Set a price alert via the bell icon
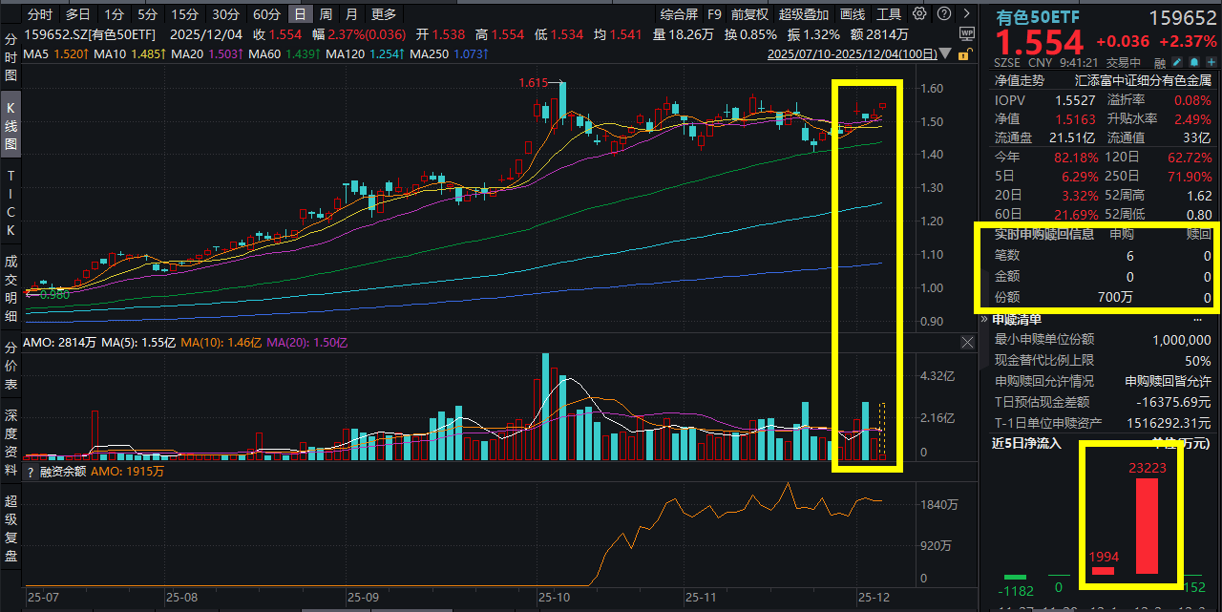The image size is (1222, 612). click(1193, 61)
